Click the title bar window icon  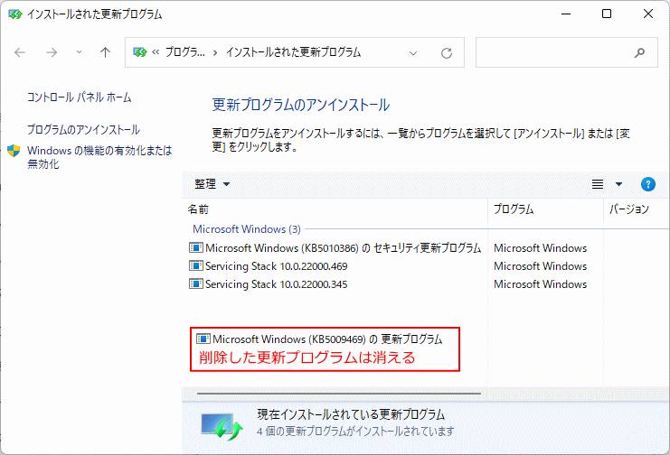click(x=15, y=14)
